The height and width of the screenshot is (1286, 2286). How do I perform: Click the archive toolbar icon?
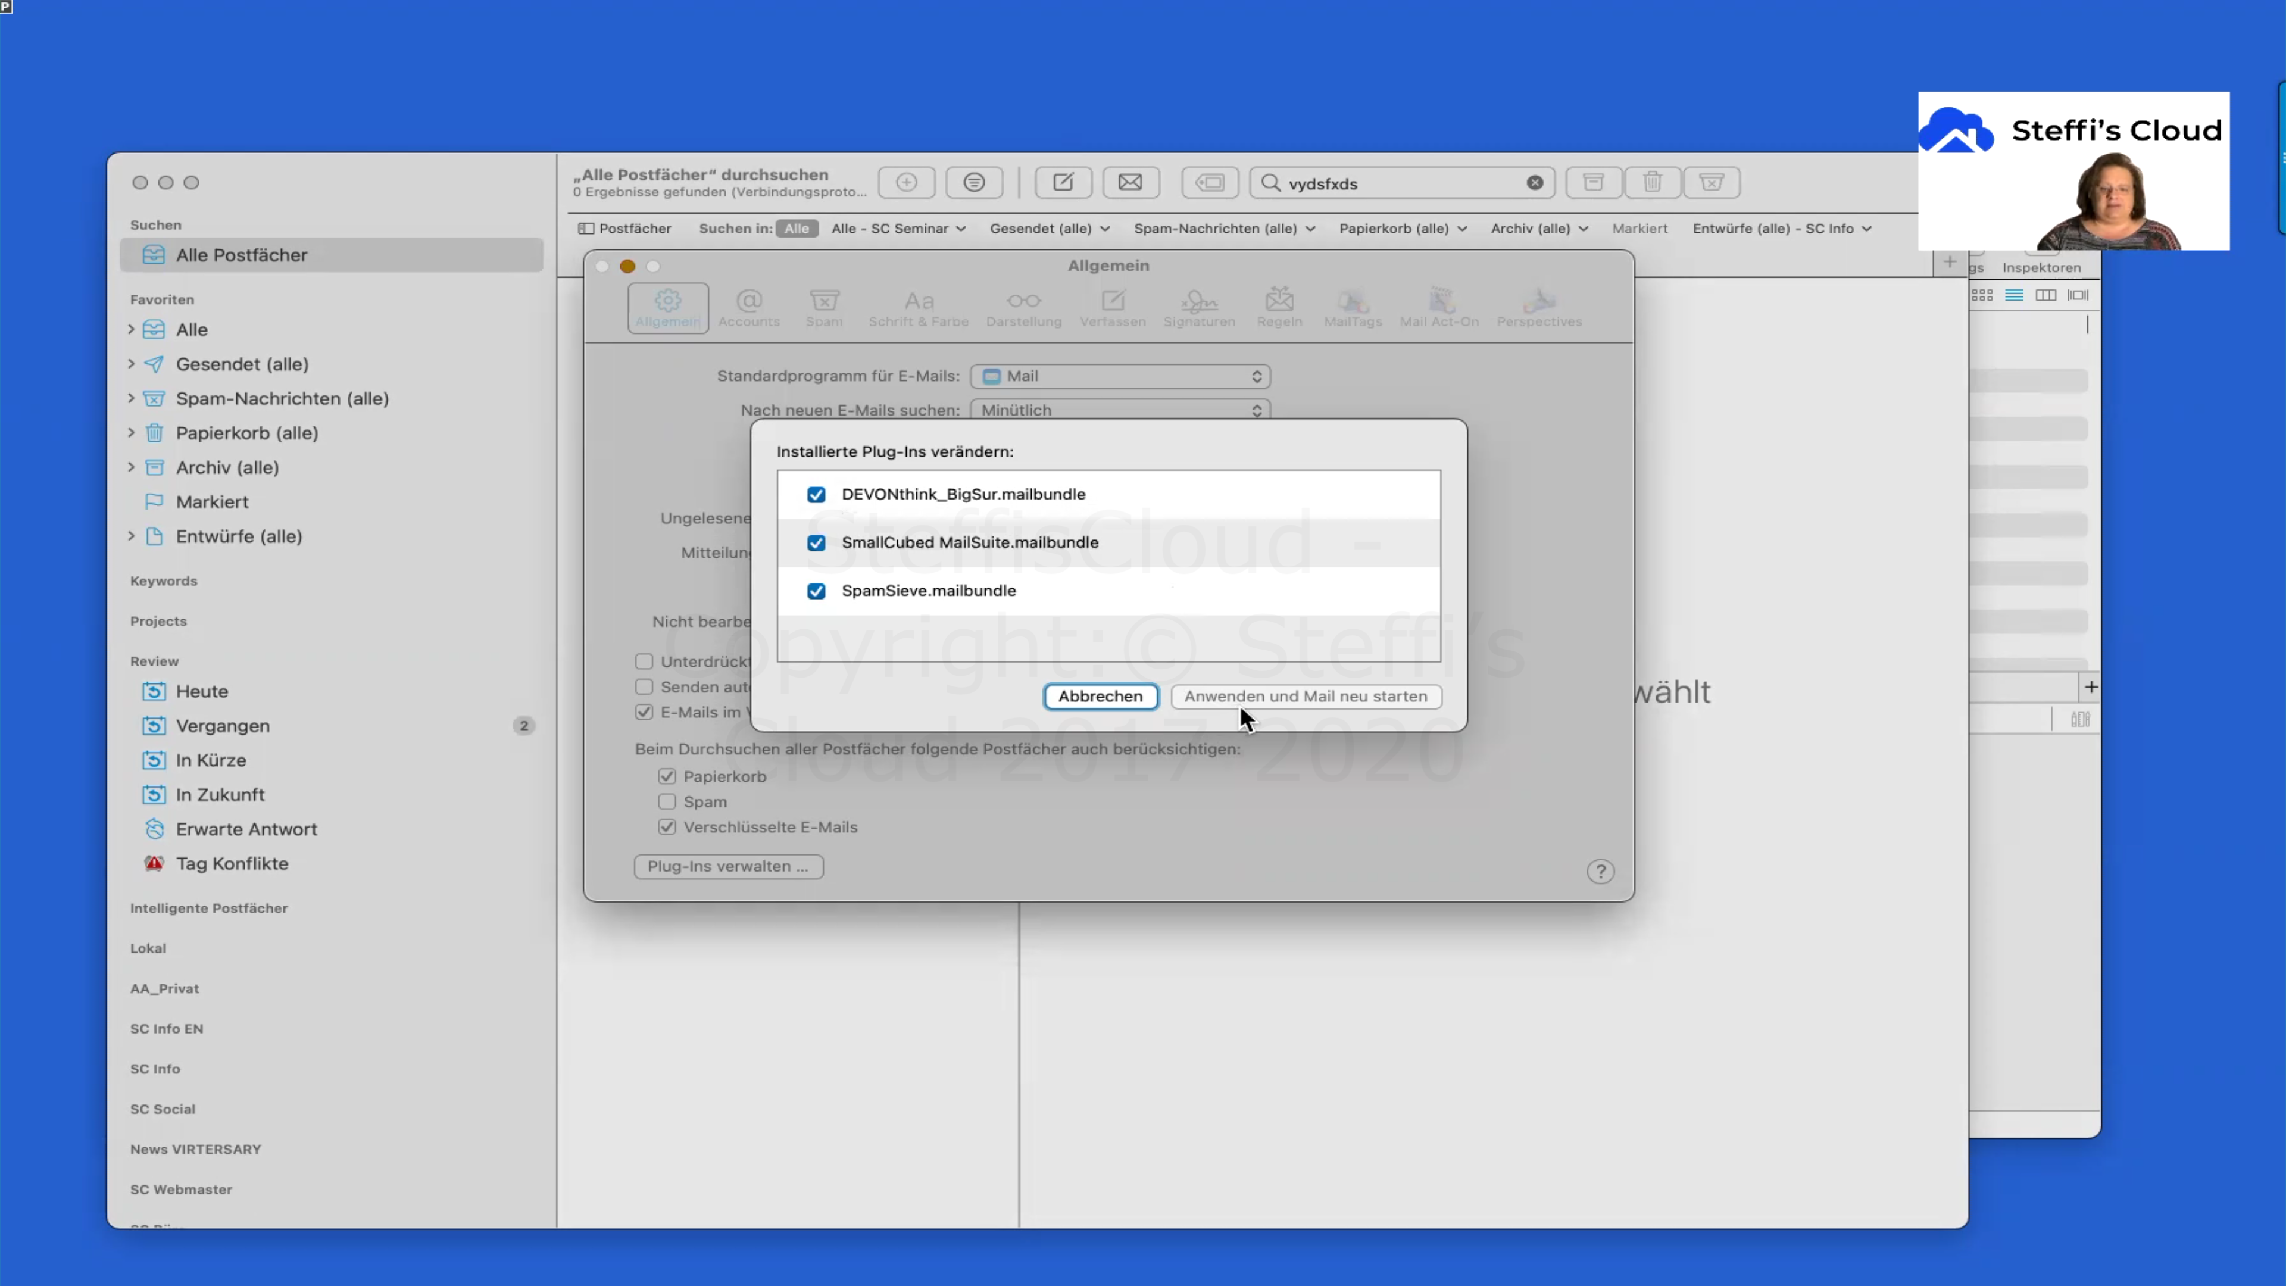coord(1593,183)
